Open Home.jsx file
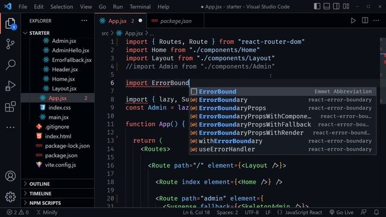This screenshot has height=217, width=386. click(63, 79)
